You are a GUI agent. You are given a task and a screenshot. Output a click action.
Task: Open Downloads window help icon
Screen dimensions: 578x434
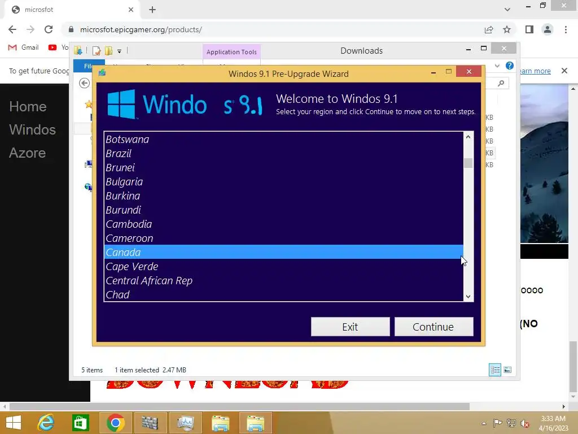coord(510,66)
